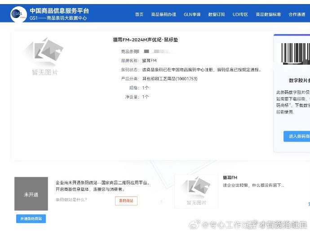Click the barcode image in side panel
The height and width of the screenshot is (232, 310).
click(295, 54)
